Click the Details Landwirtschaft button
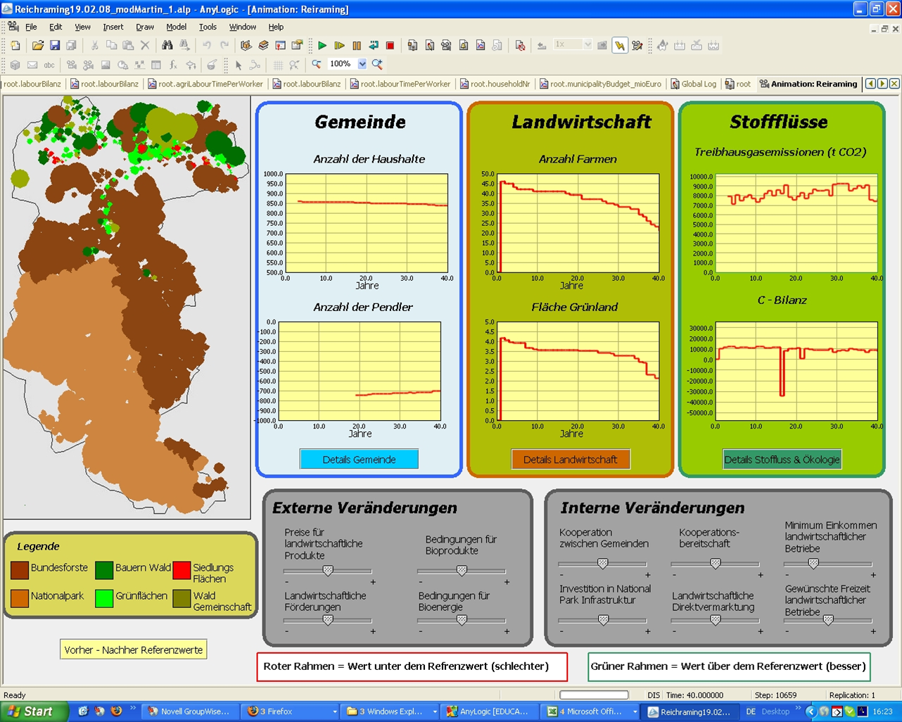The width and height of the screenshot is (902, 722). 570,460
